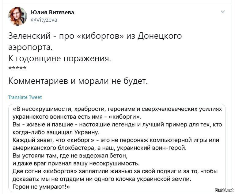
Task: Click the tweet line starting with Зеленский
Action: click(95, 36)
